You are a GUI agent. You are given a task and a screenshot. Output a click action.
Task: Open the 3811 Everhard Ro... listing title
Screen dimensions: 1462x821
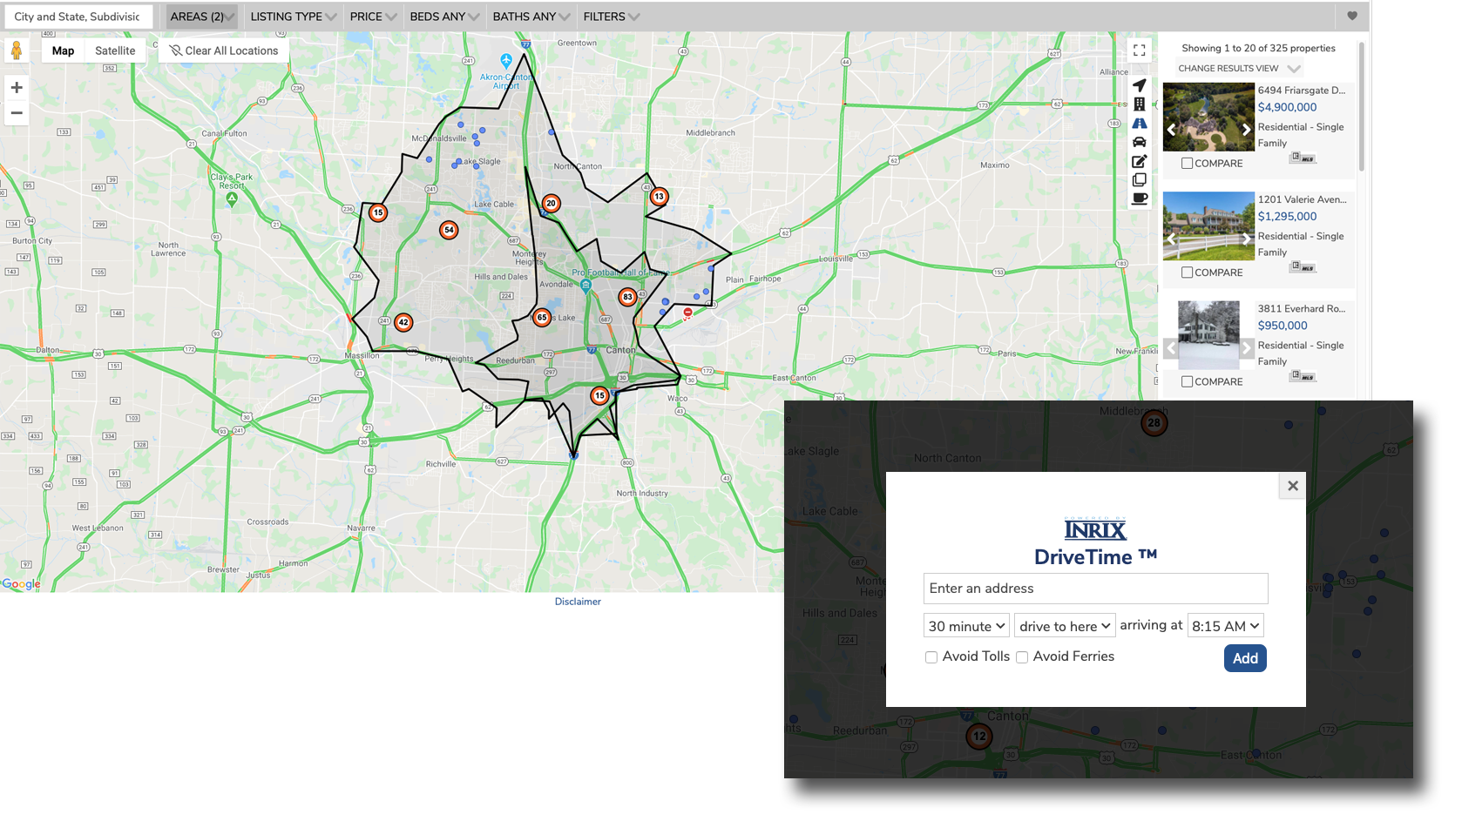1302,308
